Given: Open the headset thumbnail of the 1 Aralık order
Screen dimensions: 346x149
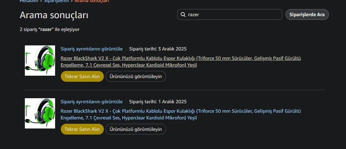Looking at the screenshot, I should [40, 113].
